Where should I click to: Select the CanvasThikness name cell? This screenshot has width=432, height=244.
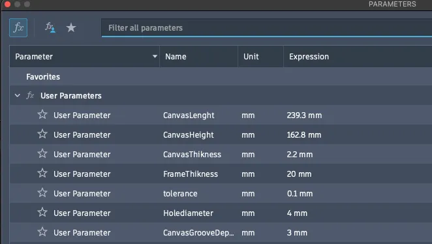coord(192,154)
